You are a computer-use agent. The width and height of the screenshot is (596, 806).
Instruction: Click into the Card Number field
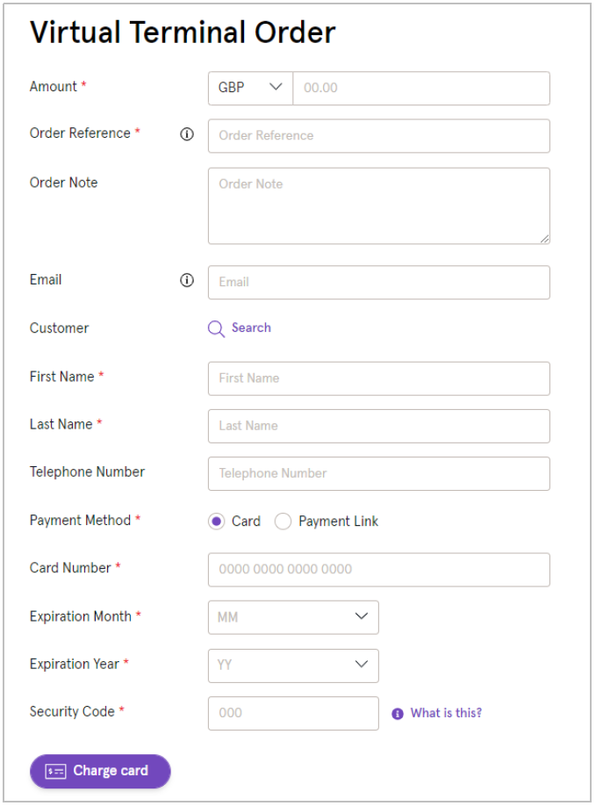tap(379, 570)
